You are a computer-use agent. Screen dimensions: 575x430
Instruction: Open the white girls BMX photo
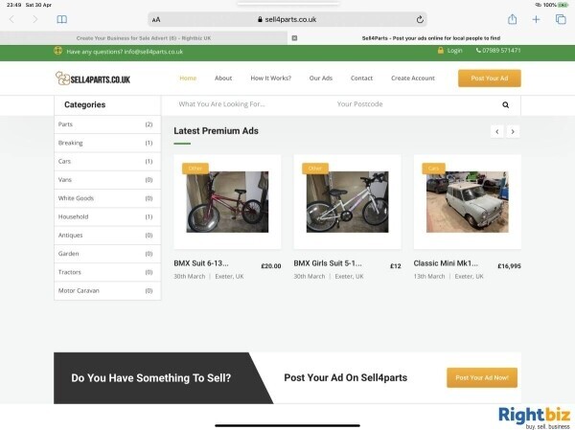(x=347, y=202)
